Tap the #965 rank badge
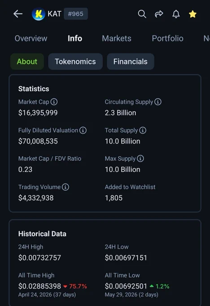The width and height of the screenshot is (210, 306). point(76,14)
